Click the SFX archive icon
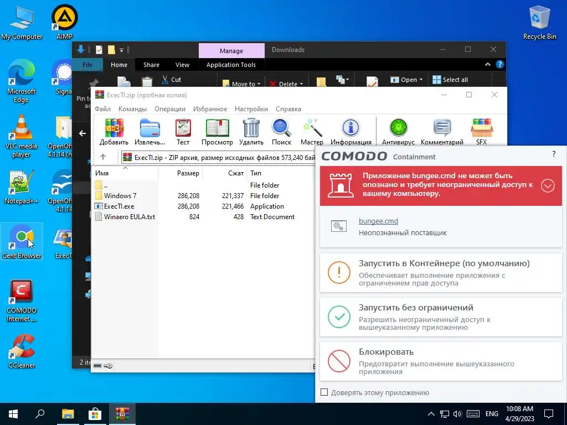The image size is (567, 425). click(481, 132)
